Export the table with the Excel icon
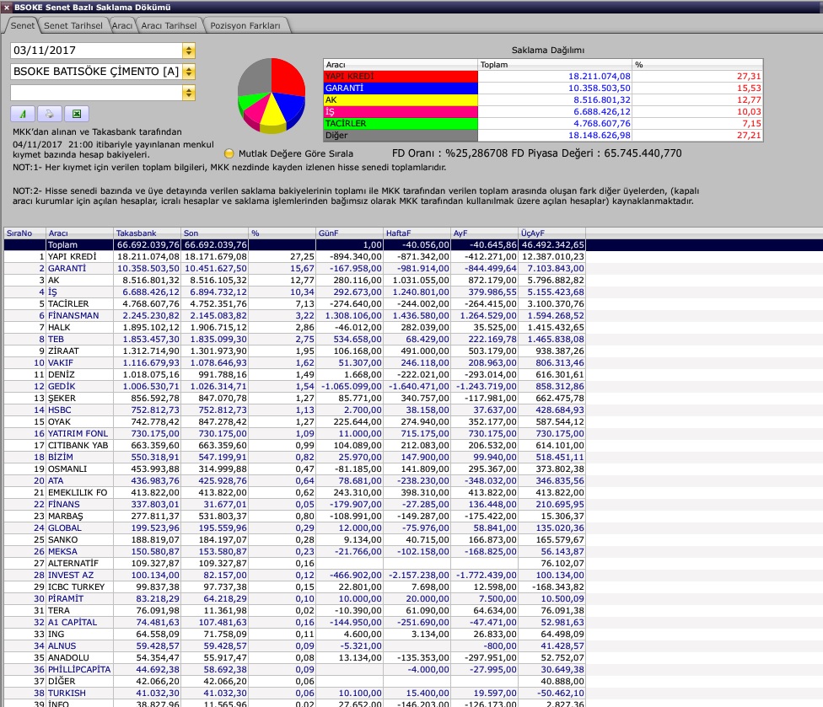 (77, 114)
